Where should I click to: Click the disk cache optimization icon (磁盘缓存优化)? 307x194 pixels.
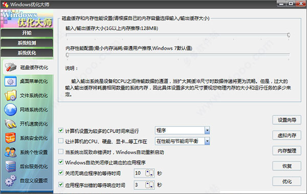pos(10,67)
